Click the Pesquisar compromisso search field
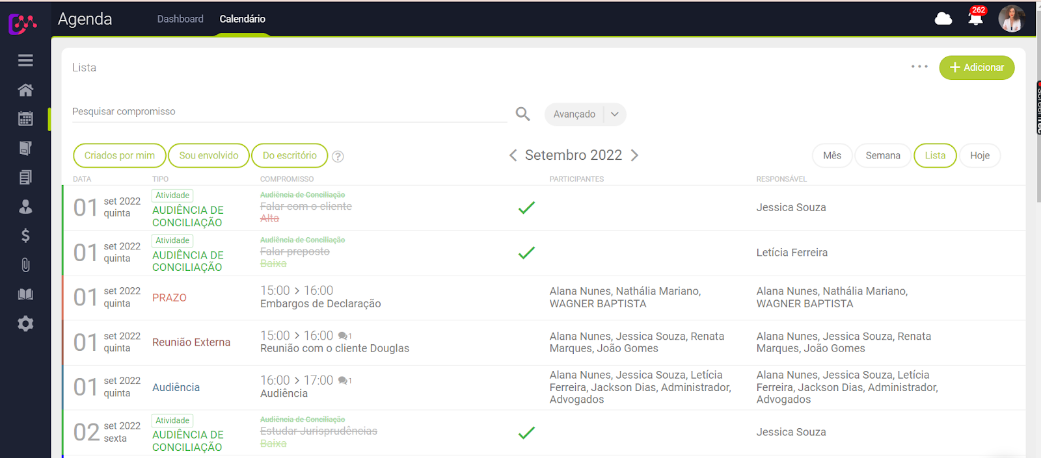This screenshot has width=1041, height=458. (x=289, y=112)
